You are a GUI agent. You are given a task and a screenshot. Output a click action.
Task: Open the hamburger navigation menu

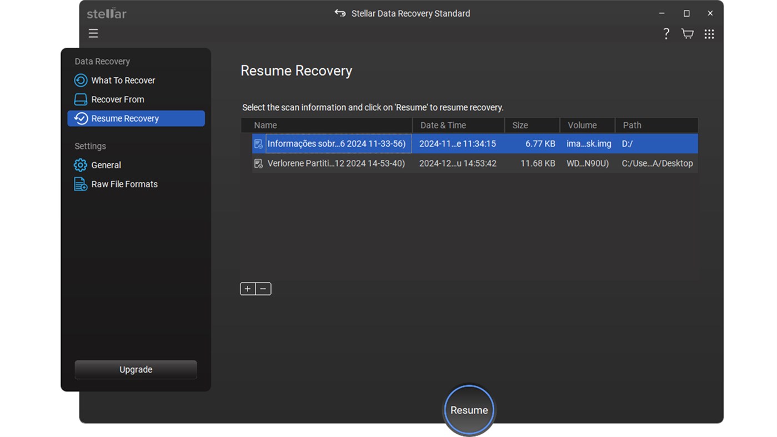pyautogui.click(x=93, y=33)
